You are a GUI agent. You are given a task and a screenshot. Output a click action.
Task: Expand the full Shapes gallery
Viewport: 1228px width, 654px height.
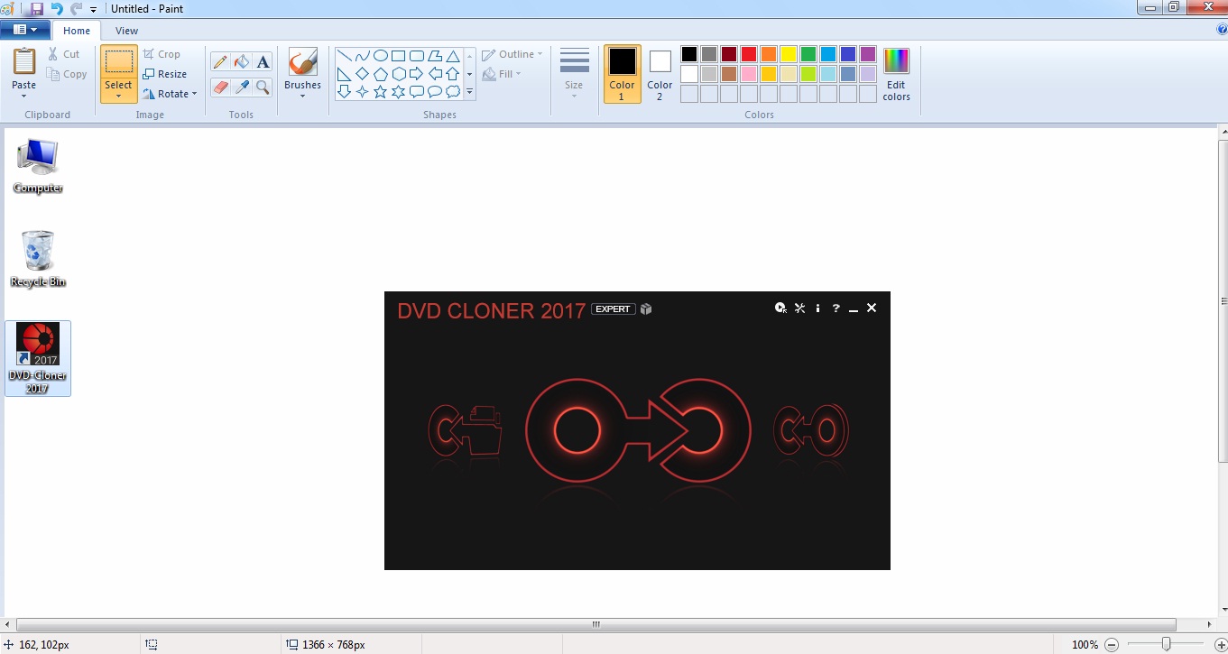(x=470, y=92)
